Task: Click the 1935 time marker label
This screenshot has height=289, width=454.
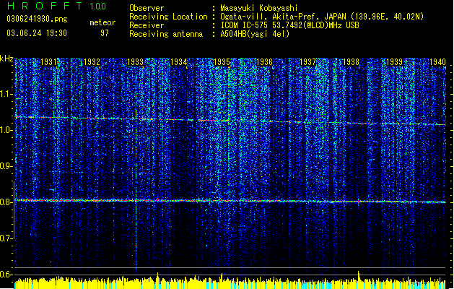Action: tap(222, 62)
